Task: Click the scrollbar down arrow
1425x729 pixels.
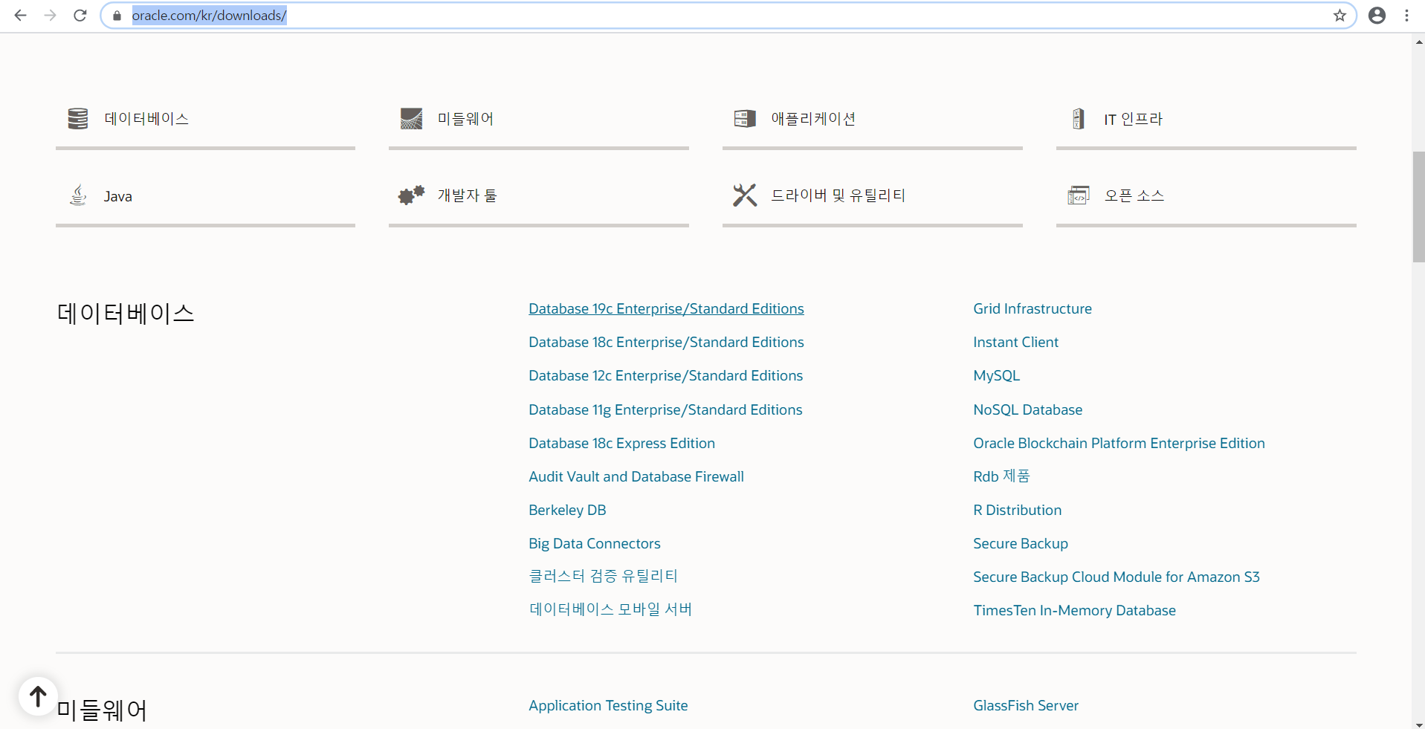Action: point(1418,724)
